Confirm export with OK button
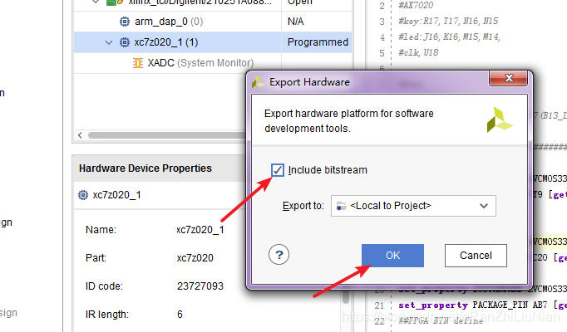 coord(392,256)
